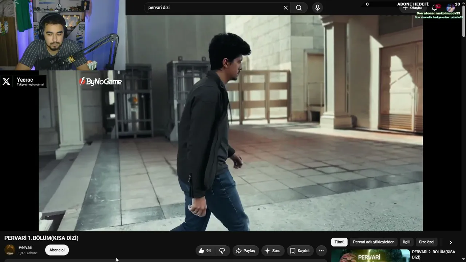466x262 pixels.
Task: Open more actions three-dot menu
Action: tap(321, 251)
